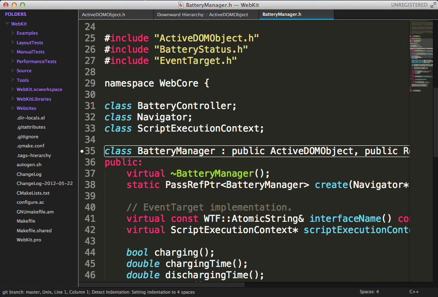Open the CMakeLists.txt file

coord(33,193)
